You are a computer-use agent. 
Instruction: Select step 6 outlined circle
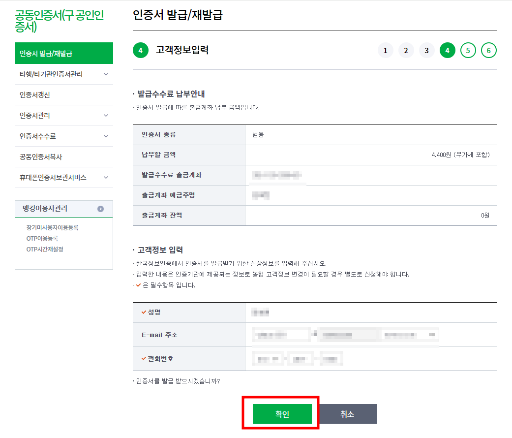coord(488,50)
